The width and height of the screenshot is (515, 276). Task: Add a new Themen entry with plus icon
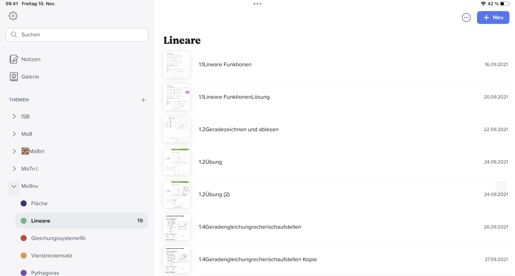[143, 100]
